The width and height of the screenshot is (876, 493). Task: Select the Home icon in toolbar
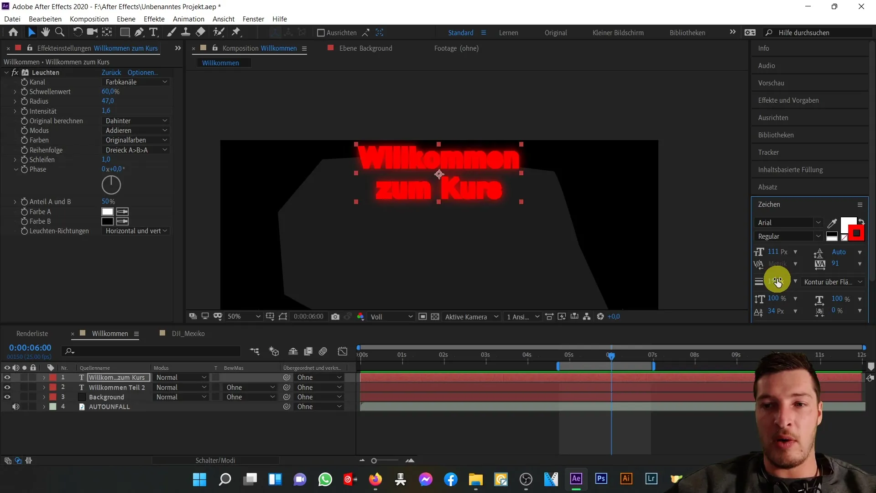[x=13, y=32]
